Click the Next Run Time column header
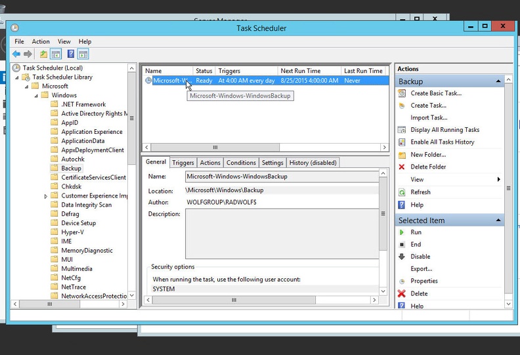This screenshot has width=520, height=355. 300,71
